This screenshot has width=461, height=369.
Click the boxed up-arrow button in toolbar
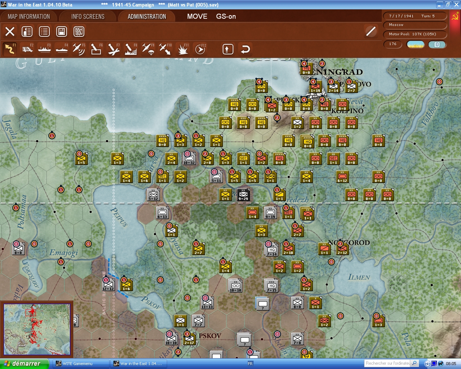click(x=228, y=49)
